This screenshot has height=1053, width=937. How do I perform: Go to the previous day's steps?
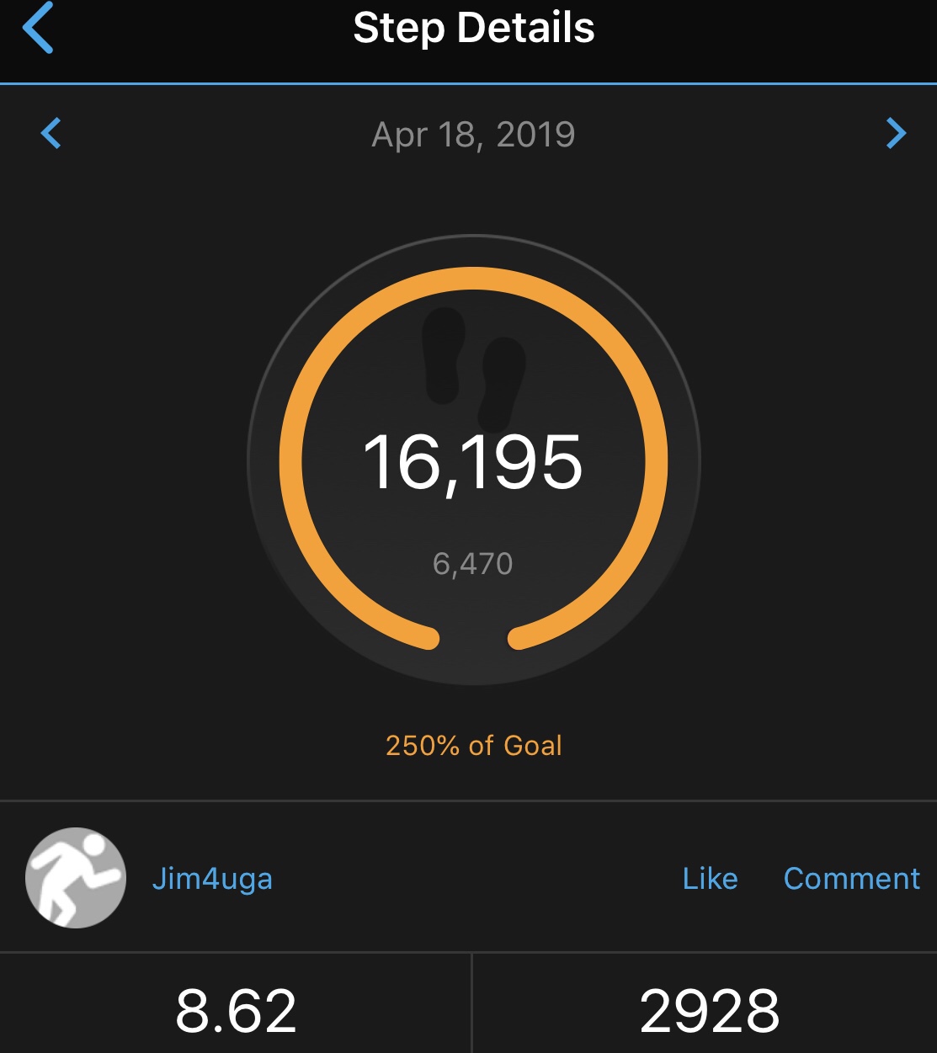[x=51, y=133]
